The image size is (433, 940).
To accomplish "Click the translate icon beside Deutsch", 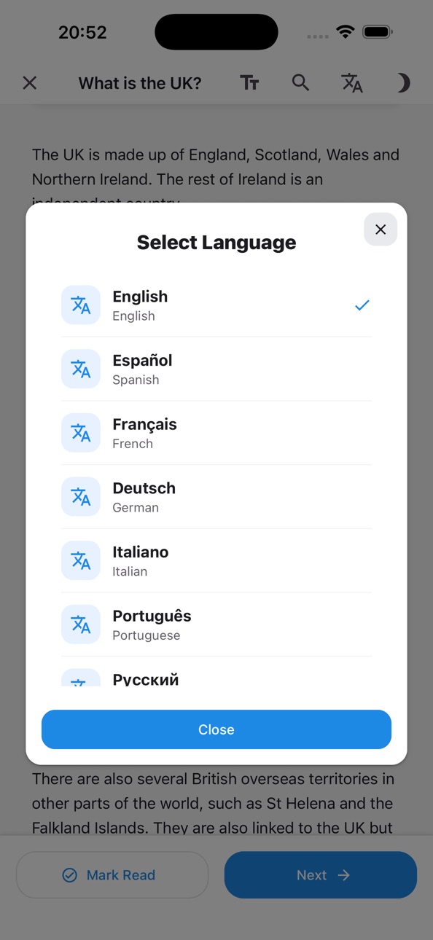I will click(81, 496).
